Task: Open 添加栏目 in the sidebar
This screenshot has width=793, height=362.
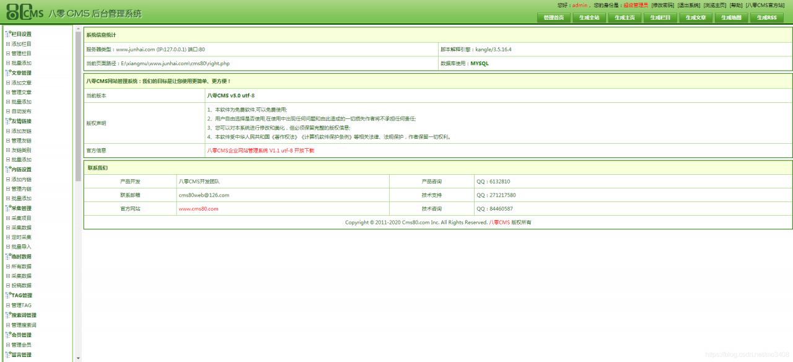Action: tap(21, 44)
